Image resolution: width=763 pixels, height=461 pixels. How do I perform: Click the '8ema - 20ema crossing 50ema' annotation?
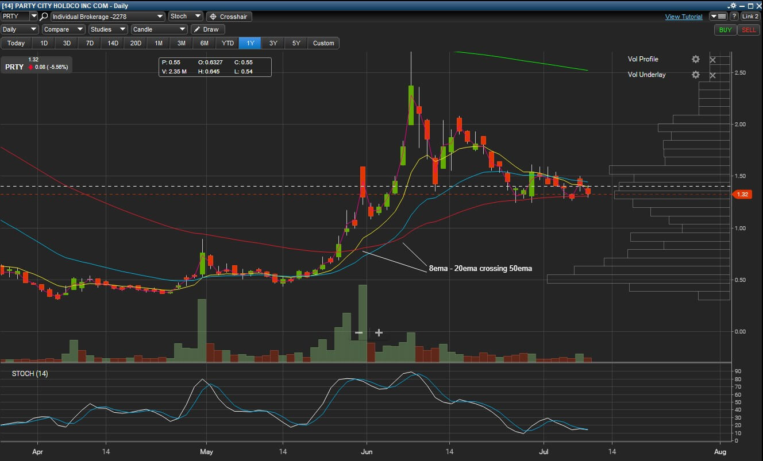click(480, 268)
